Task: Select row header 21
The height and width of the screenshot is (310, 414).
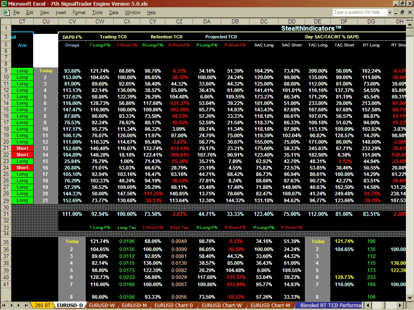Action: 6,148
